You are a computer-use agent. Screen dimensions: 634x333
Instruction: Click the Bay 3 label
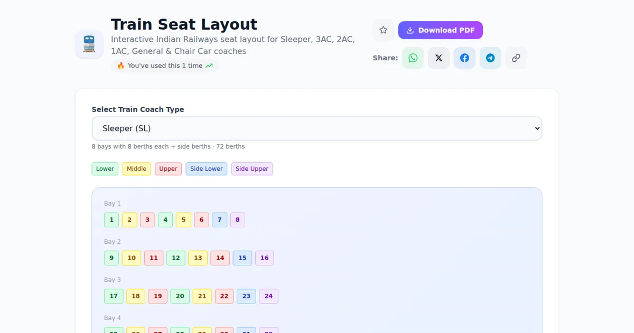pyautogui.click(x=113, y=280)
